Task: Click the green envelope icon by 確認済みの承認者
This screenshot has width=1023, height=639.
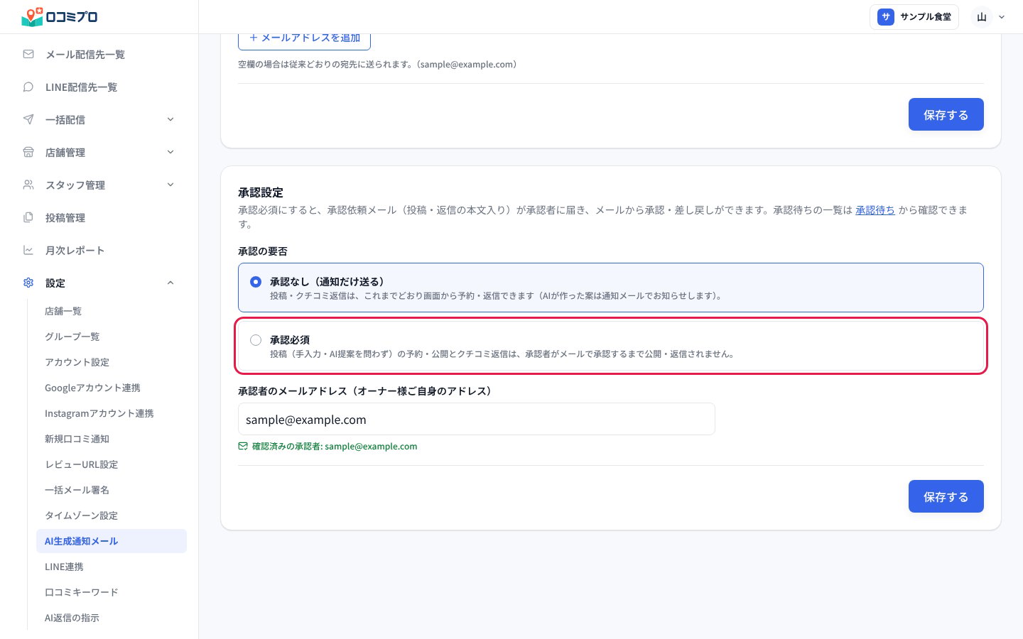Action: click(x=243, y=447)
